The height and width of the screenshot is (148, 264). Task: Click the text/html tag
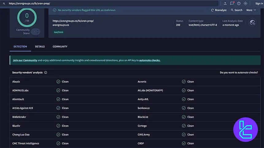[58, 32]
